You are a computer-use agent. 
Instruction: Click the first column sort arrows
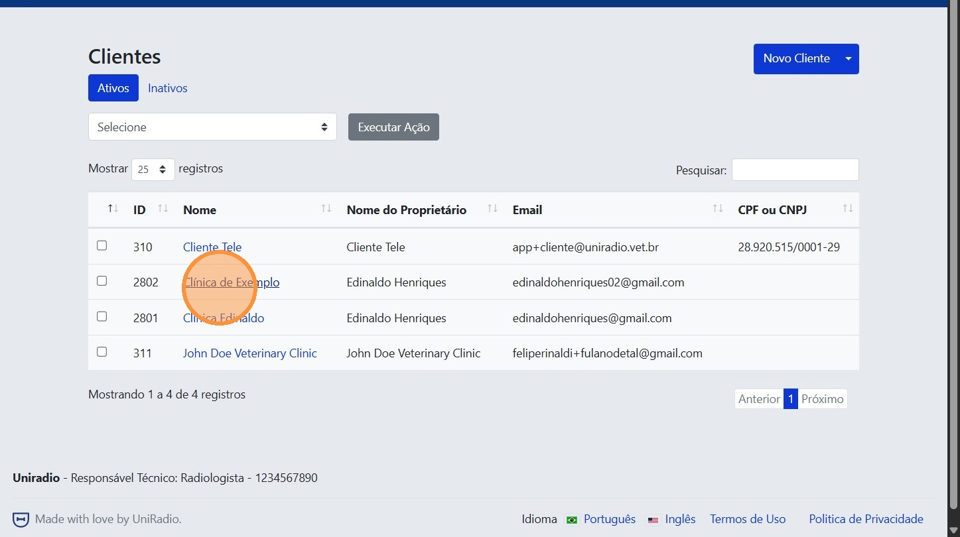click(x=113, y=209)
